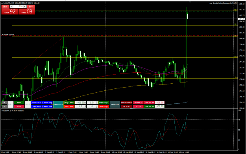246x154 pixels.
Task: Click the Delete SL button
Action: click(x=138, y=103)
